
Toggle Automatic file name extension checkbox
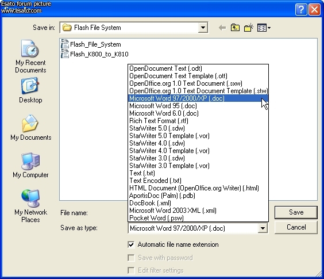coord(131,244)
